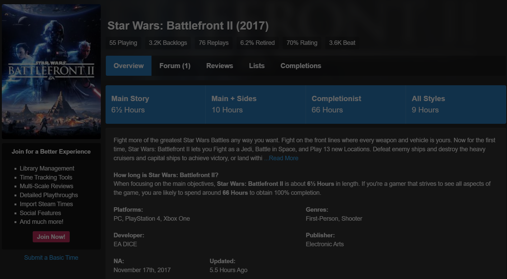
Task: Click the updated value 5.5 Hours Ago
Action: (x=228, y=270)
